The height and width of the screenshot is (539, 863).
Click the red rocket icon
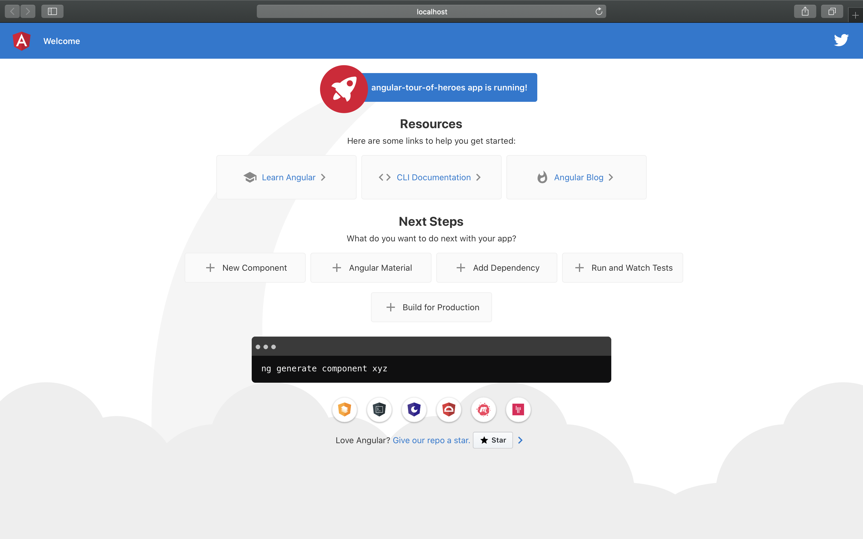(344, 89)
